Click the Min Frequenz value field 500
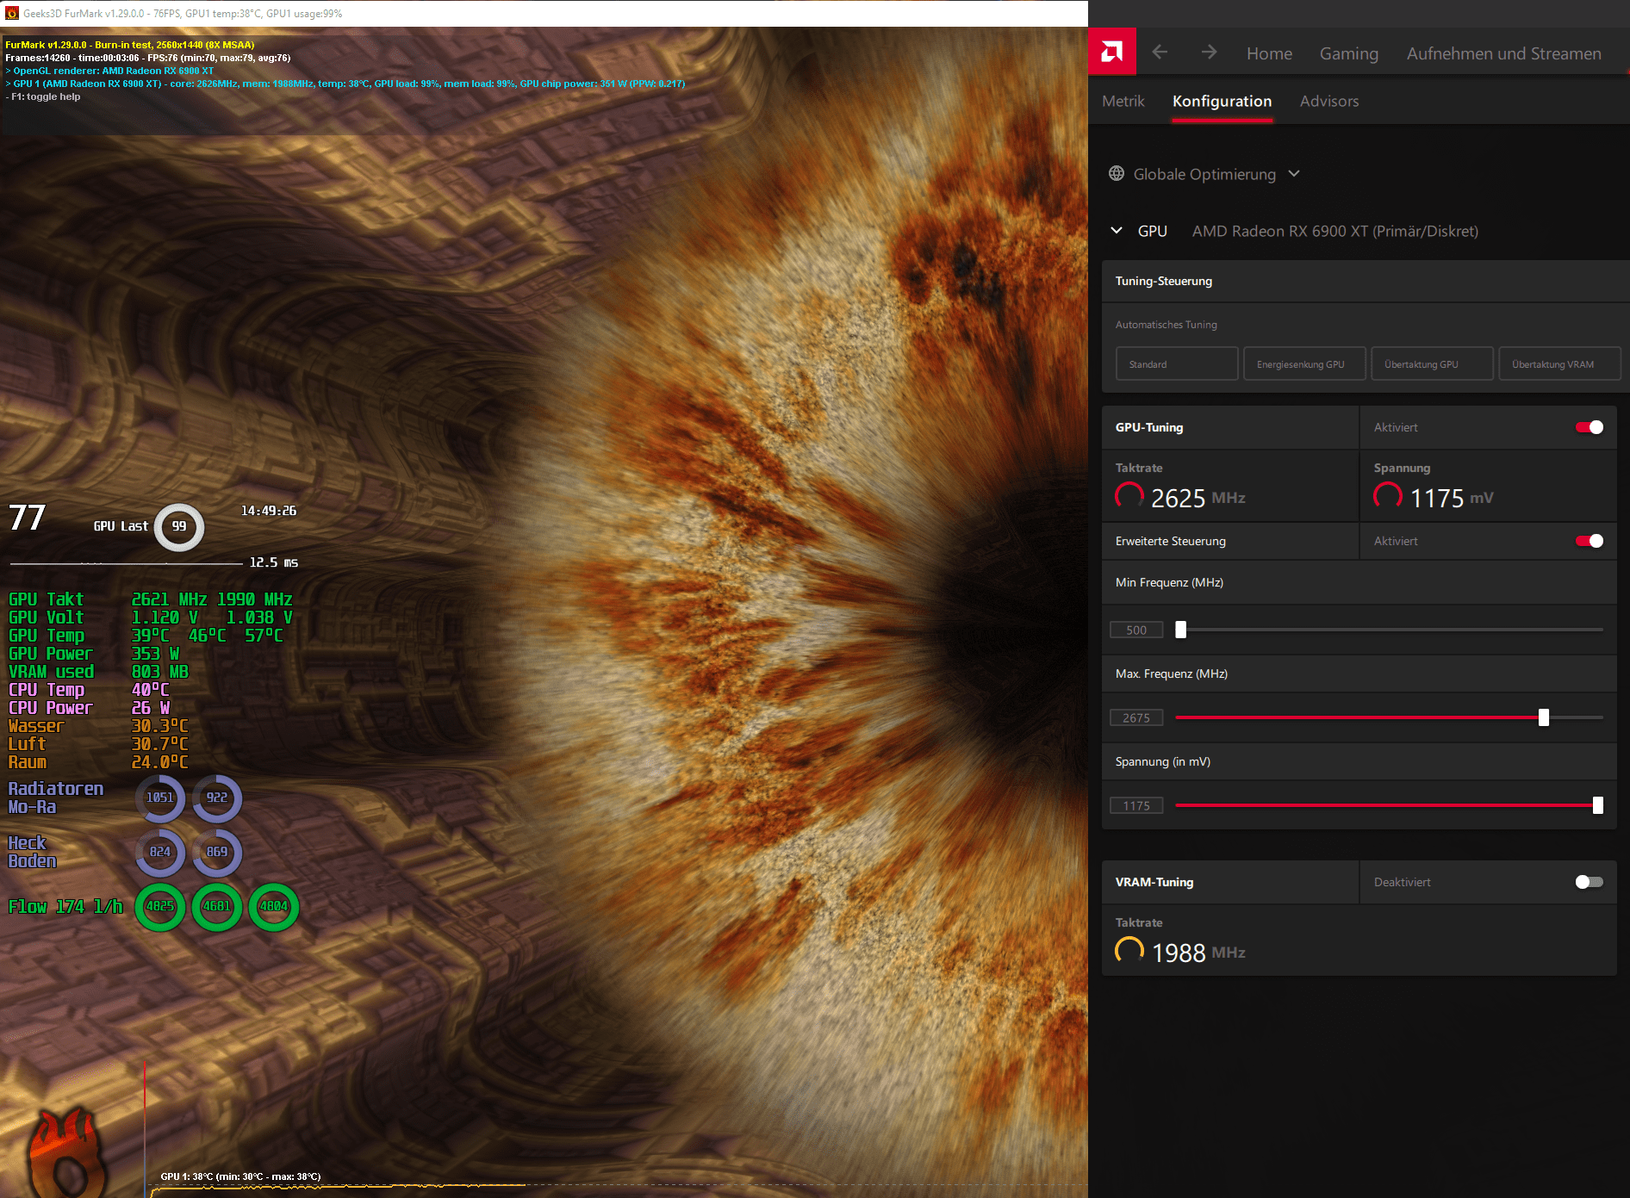This screenshot has height=1198, width=1630. click(x=1136, y=630)
